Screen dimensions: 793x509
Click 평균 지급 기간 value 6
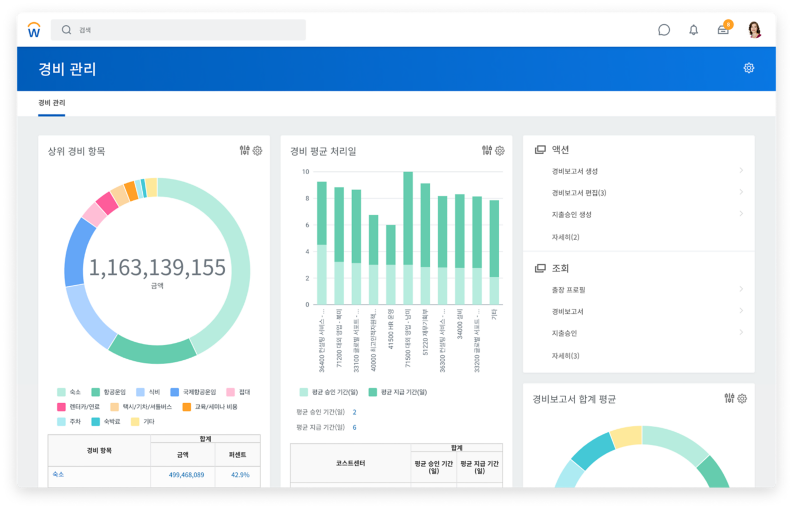coord(354,427)
